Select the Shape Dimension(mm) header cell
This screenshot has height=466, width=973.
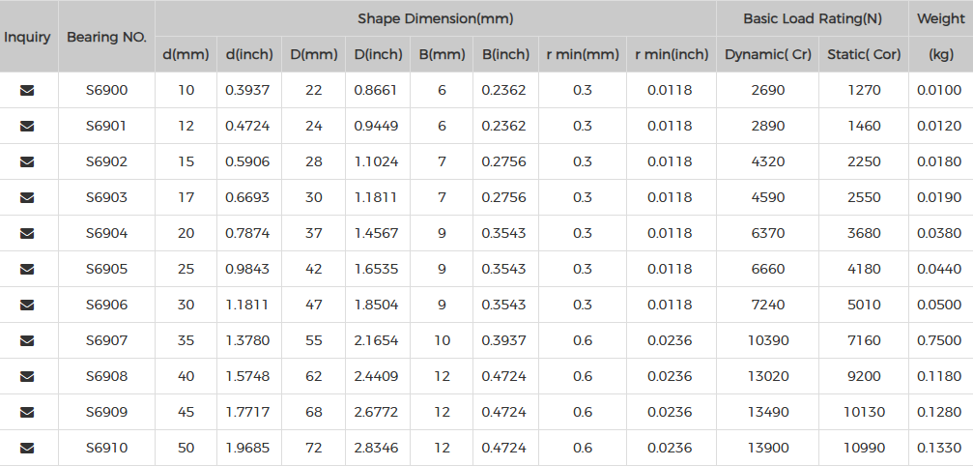tap(436, 18)
